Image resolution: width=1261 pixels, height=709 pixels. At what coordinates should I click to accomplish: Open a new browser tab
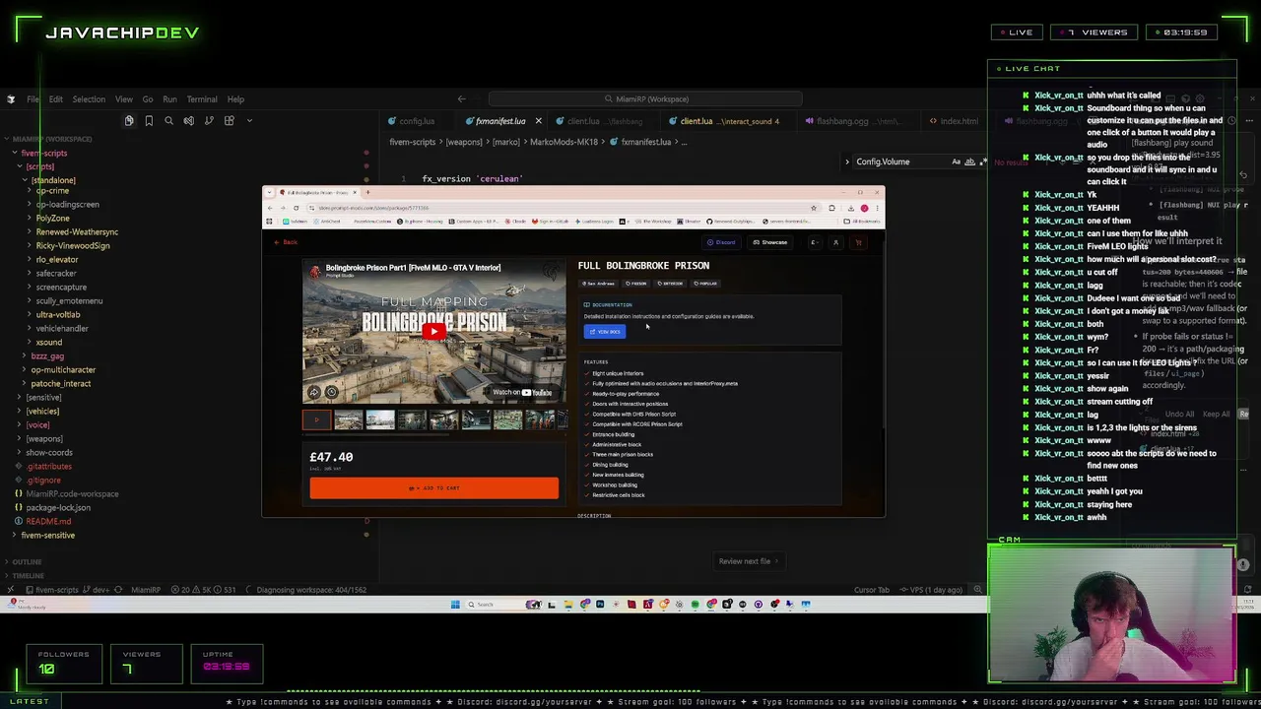click(367, 192)
